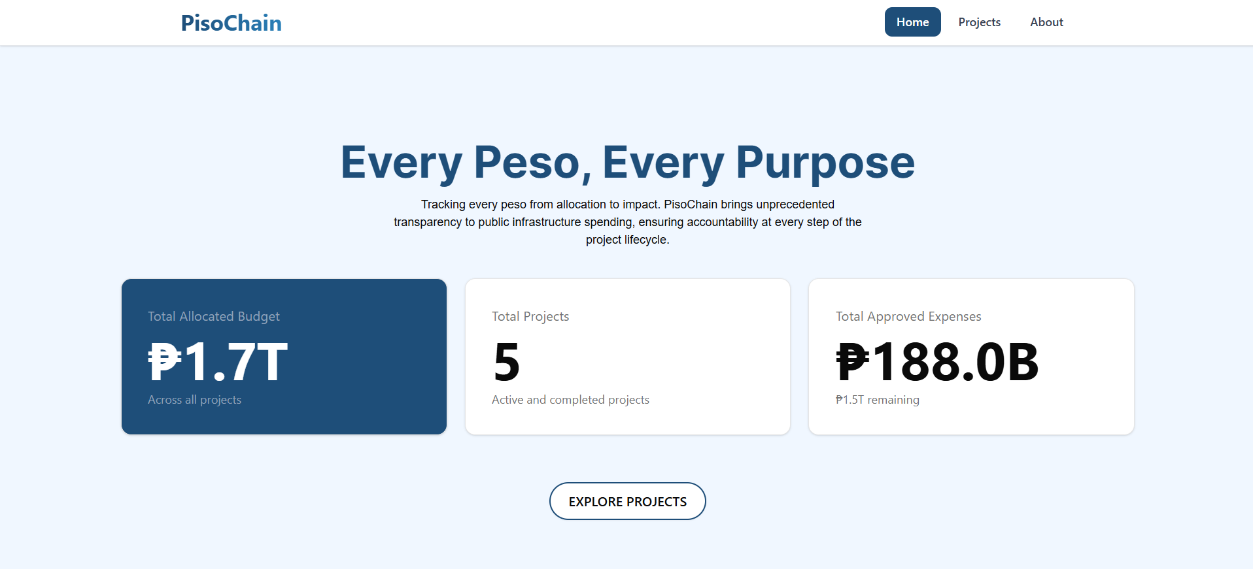This screenshot has height=569, width=1253.
Task: Click the PisoChain logo
Action: click(x=231, y=22)
